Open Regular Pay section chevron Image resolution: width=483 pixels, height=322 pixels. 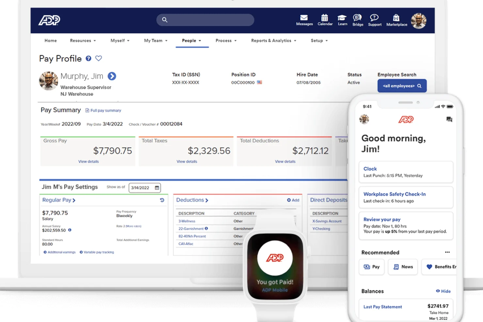[x=74, y=200]
